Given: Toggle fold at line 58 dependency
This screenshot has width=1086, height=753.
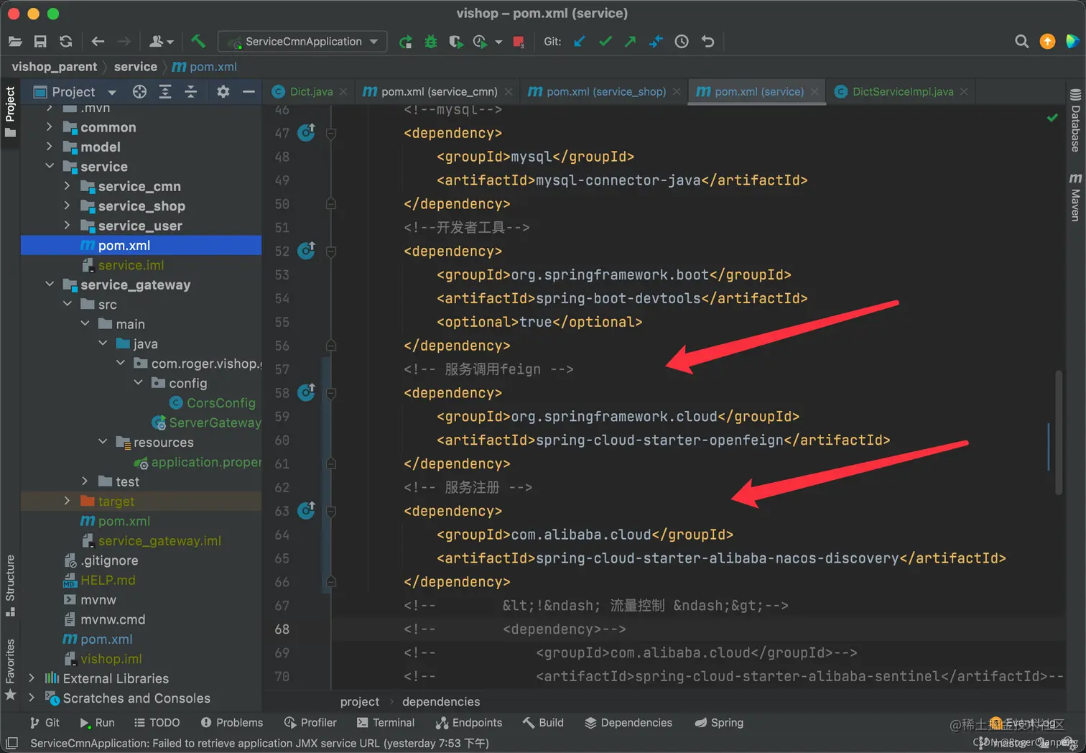Looking at the screenshot, I should point(331,393).
